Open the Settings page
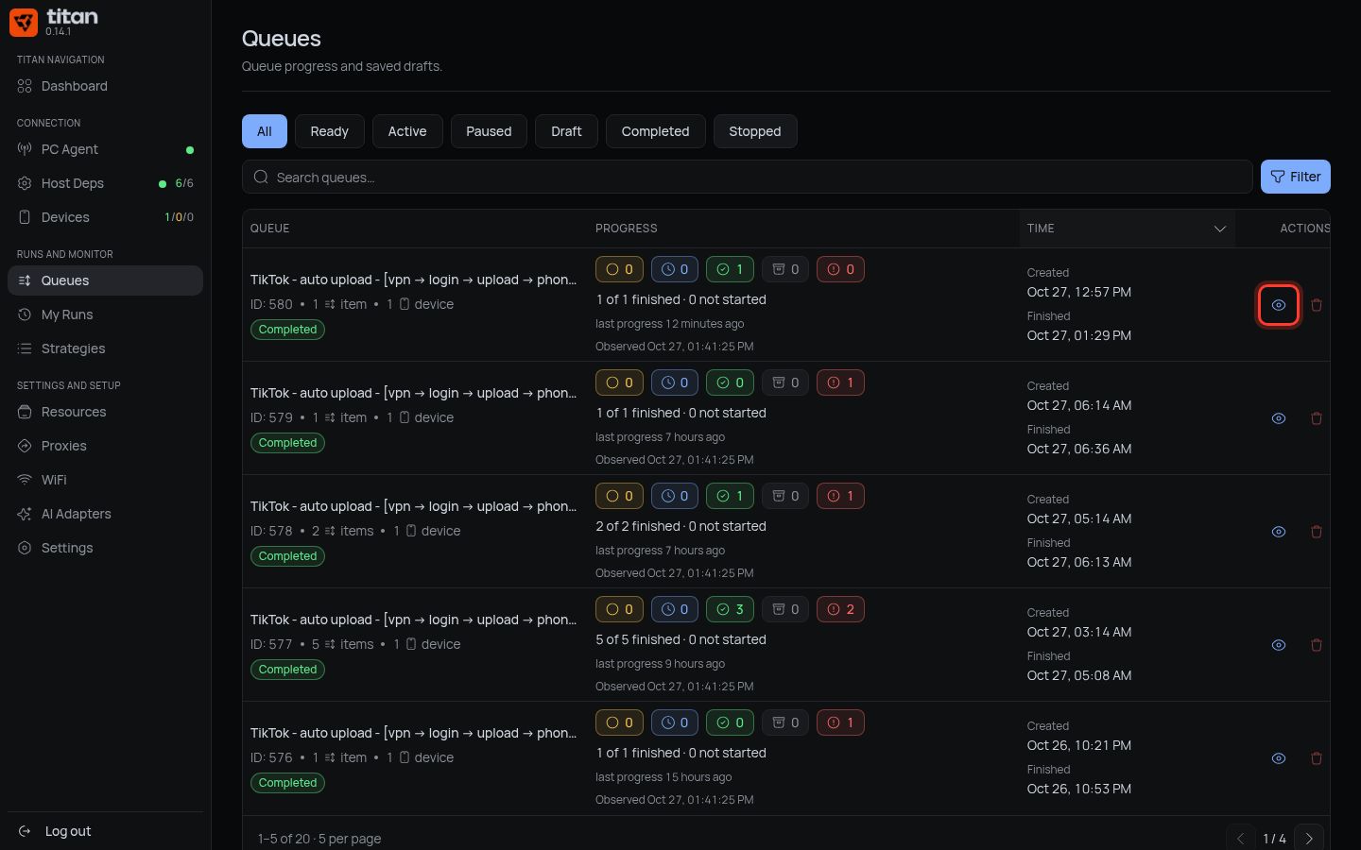Image resolution: width=1361 pixels, height=850 pixels. click(105, 548)
